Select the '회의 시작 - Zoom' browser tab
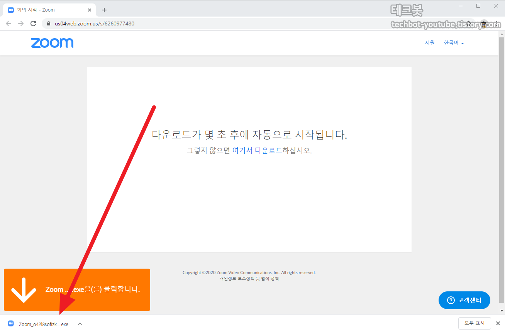The height and width of the screenshot is (333, 505). pyautogui.click(x=49, y=10)
